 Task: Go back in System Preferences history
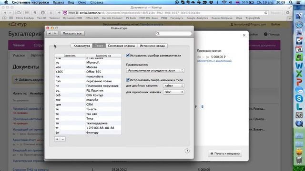[50, 33]
